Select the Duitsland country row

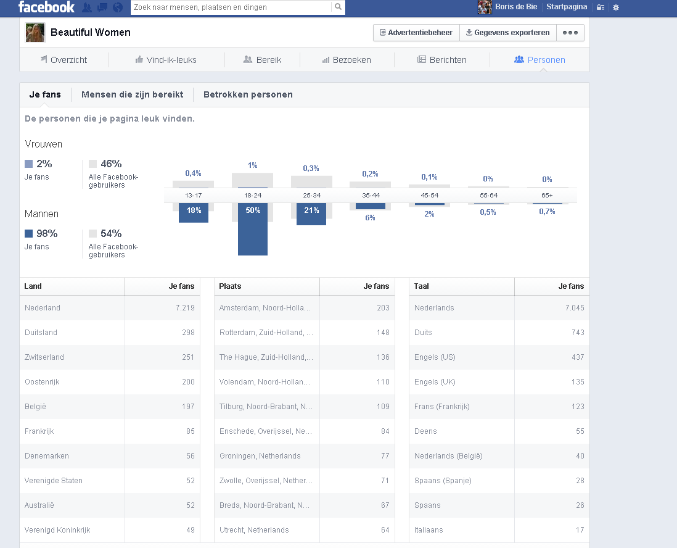pyautogui.click(x=110, y=333)
